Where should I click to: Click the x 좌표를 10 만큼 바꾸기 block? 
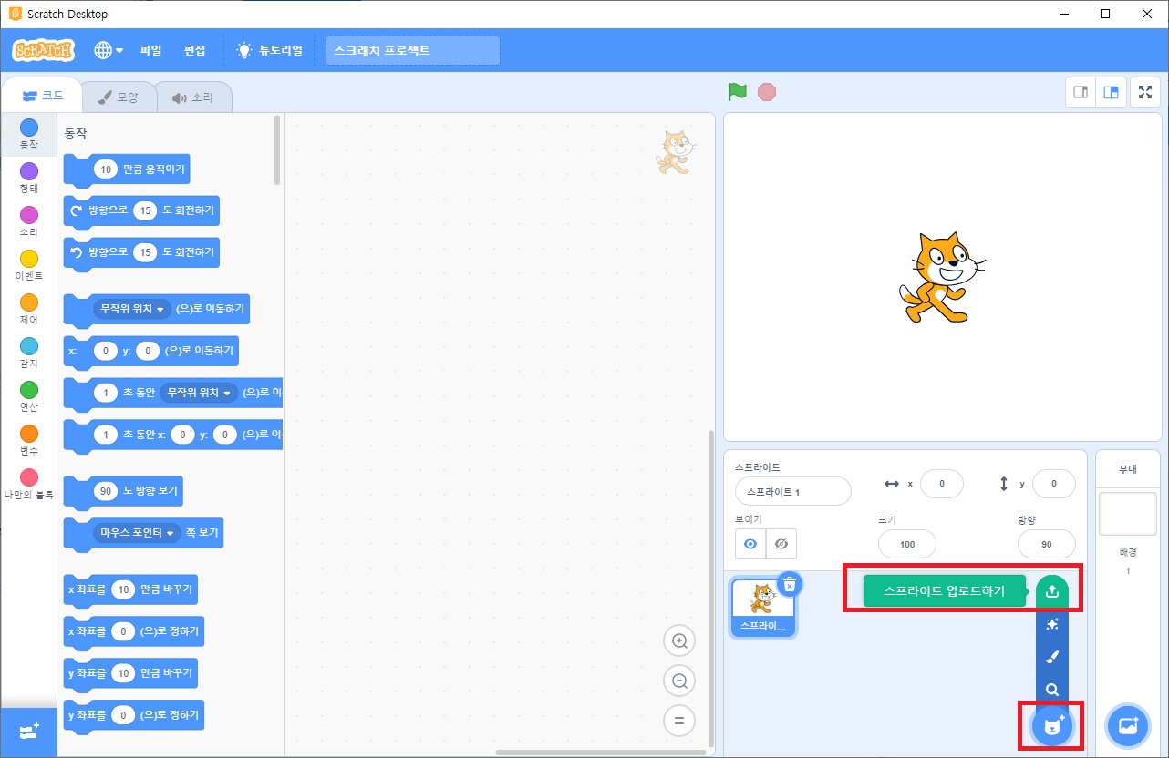click(130, 589)
